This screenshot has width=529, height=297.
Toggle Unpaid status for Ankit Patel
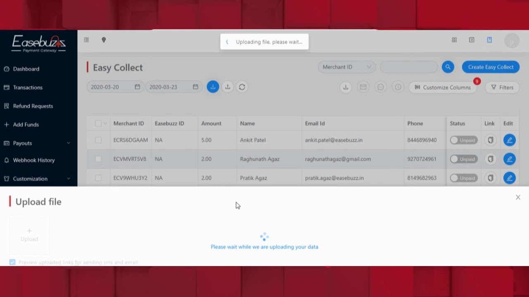click(464, 140)
